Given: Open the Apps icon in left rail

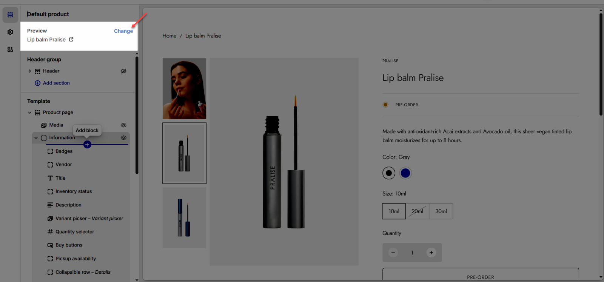Looking at the screenshot, I should coord(10,49).
